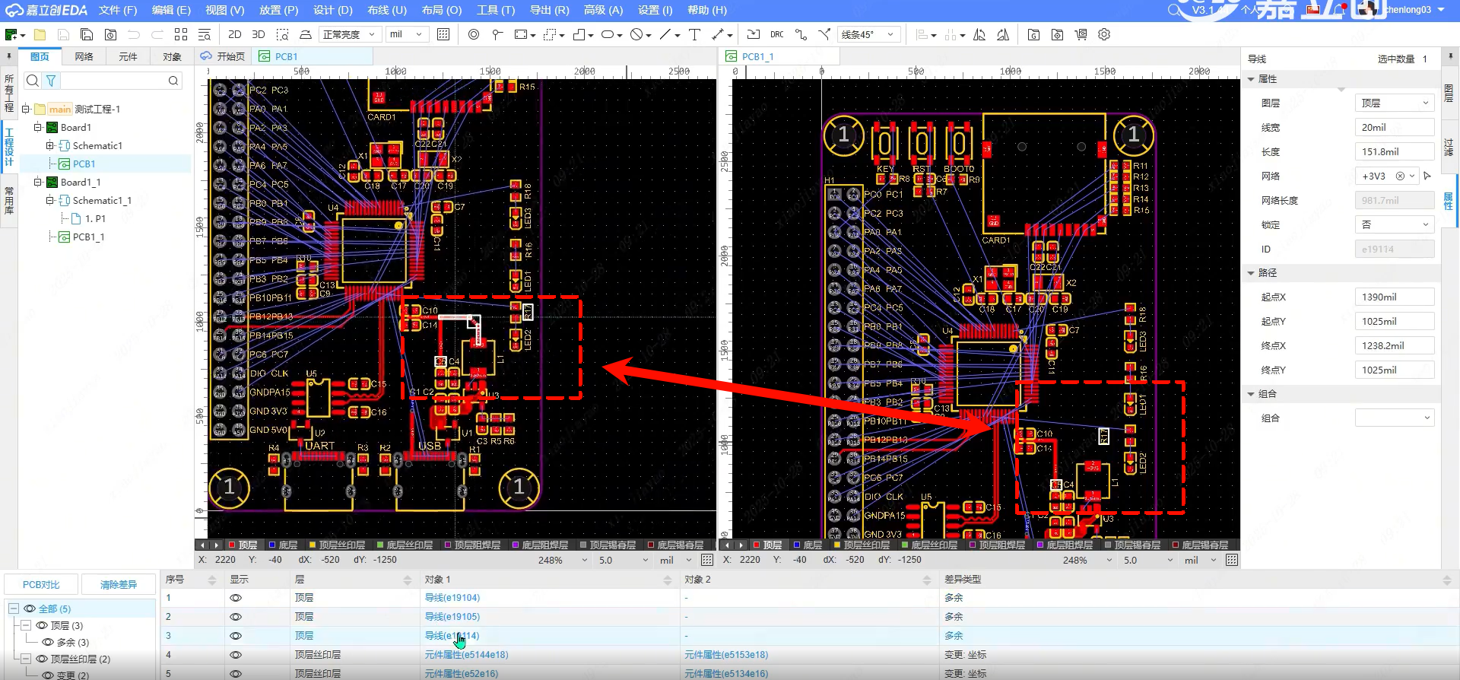Click the Undo arrow in toolbar
The width and height of the screenshot is (1460, 680).
click(x=134, y=34)
